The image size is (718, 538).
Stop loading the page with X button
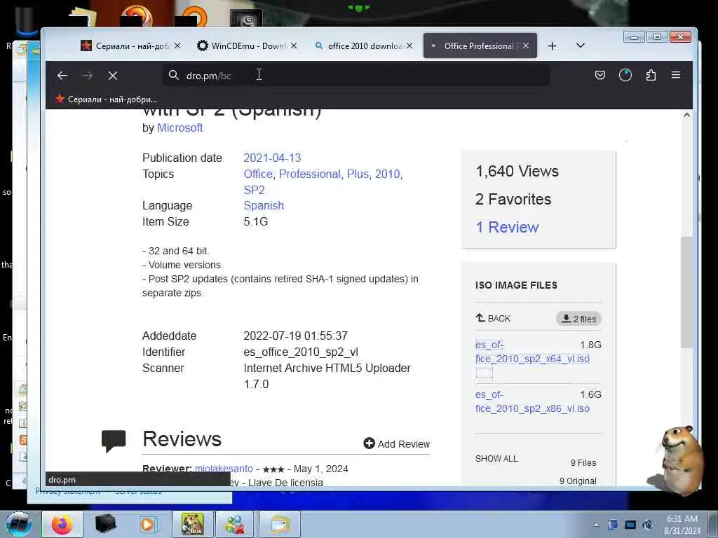click(113, 76)
